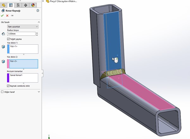Uncheck Kaynak sembolü ekle option
Viewport: 190px width, 139px height.
[x=8, y=86]
